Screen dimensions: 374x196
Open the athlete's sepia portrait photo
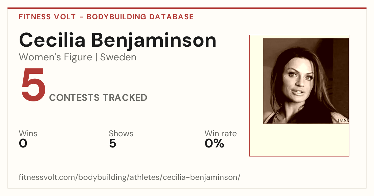tap(306, 81)
